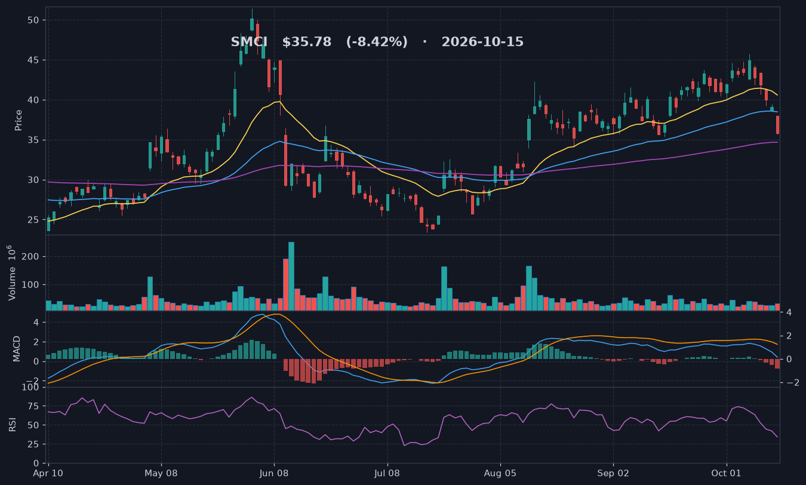Click the 'Jul 08' date axis label
Viewport: 806px width, 485px height.
tap(387, 474)
